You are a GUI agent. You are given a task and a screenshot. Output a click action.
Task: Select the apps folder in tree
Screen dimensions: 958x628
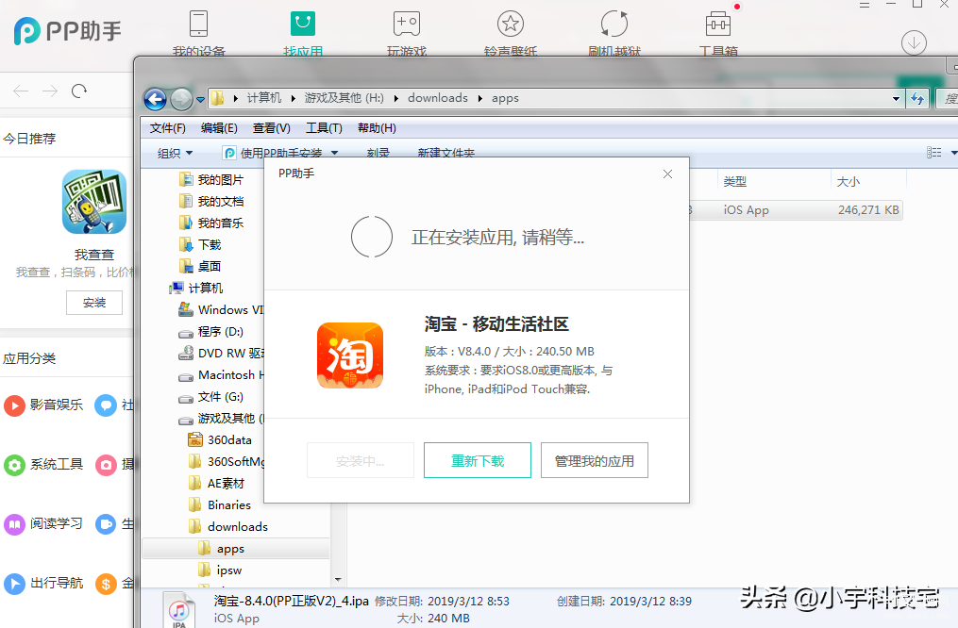tap(236, 549)
